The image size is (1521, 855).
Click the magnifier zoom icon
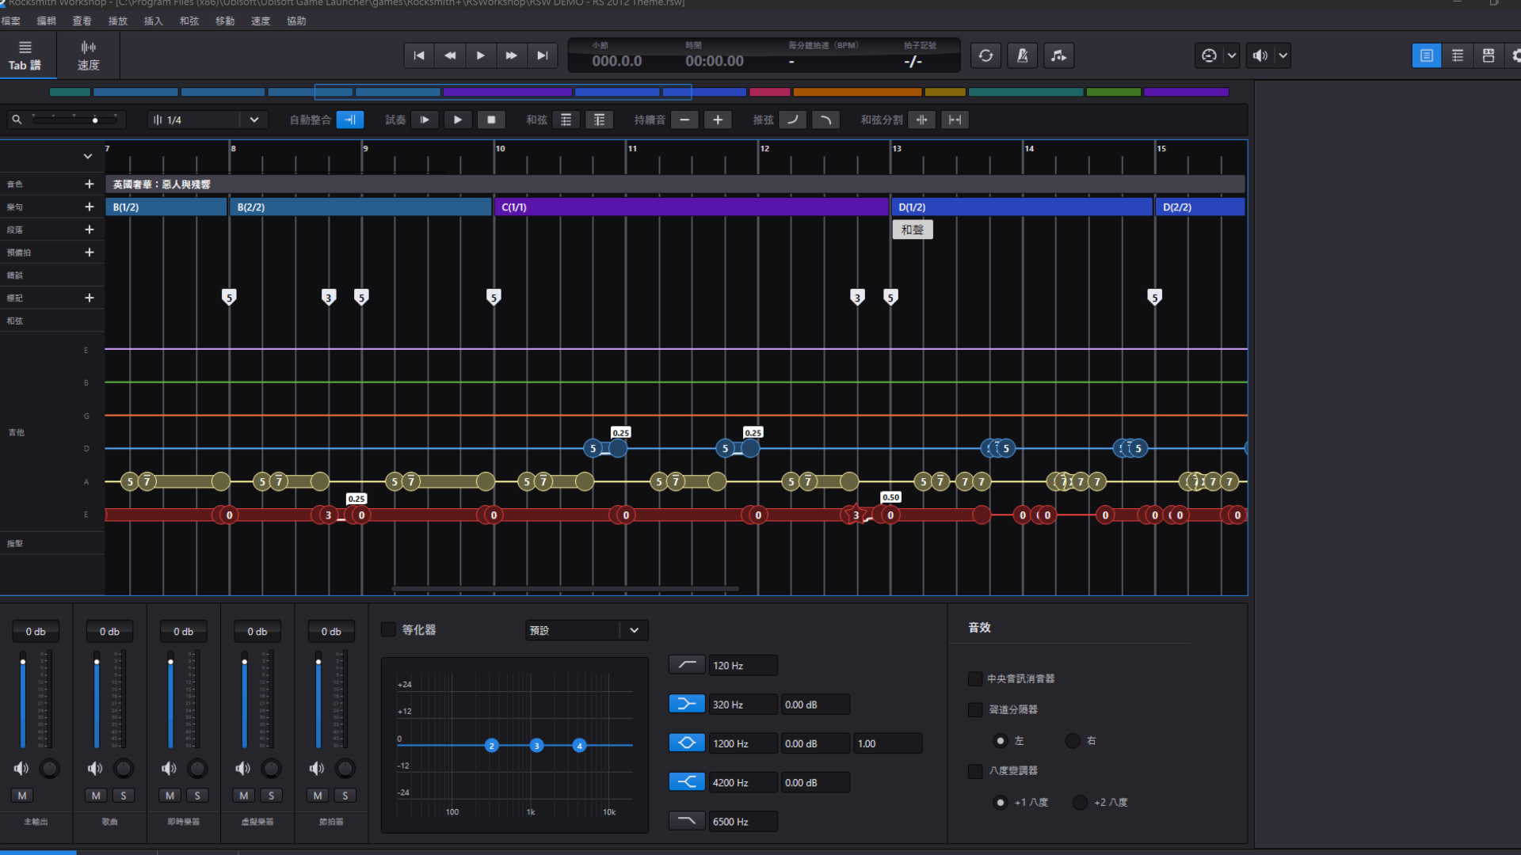17,120
